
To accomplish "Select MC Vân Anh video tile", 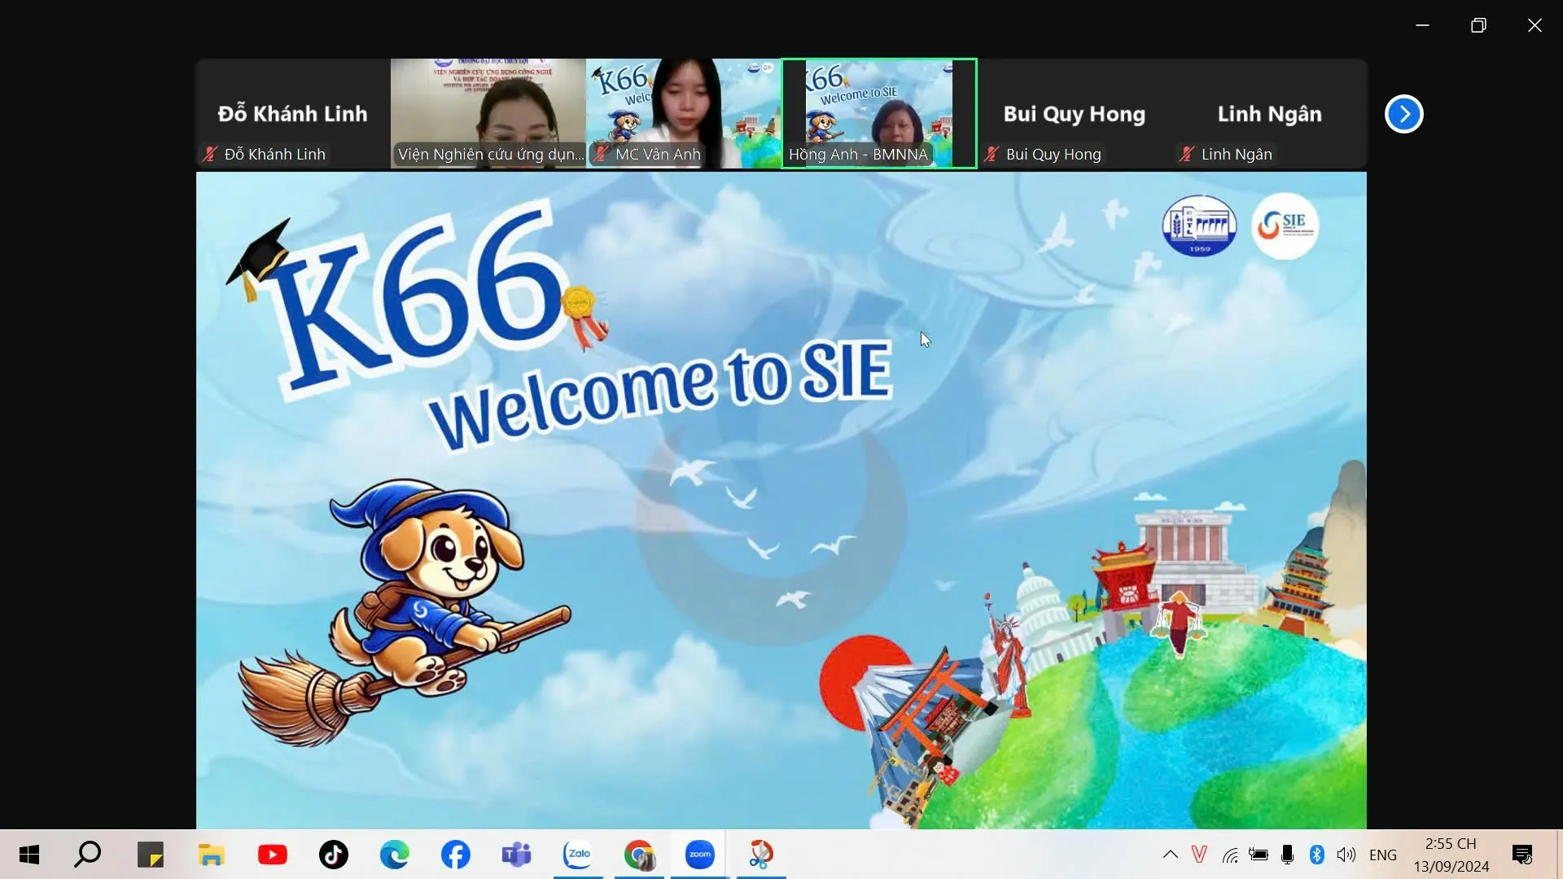I will point(683,113).
